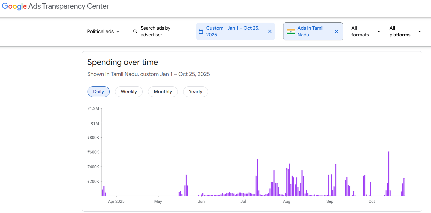Switch to Weekly spending view
This screenshot has width=431, height=213.
coord(129,92)
